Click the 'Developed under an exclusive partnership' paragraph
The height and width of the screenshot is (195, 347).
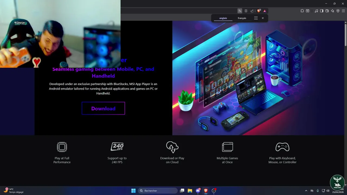pos(103,89)
